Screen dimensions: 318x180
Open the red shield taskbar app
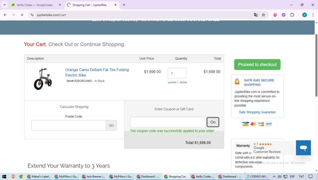pyautogui.click(x=13, y=177)
